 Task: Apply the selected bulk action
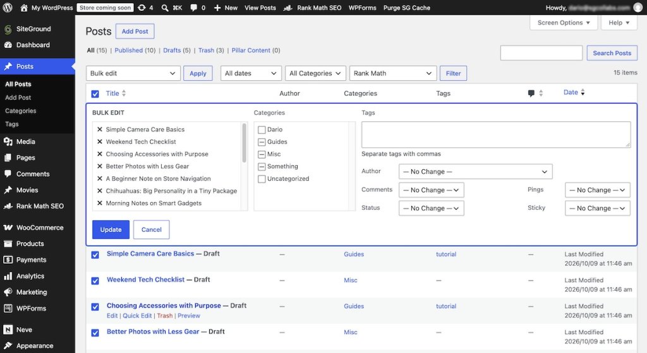[x=198, y=73]
